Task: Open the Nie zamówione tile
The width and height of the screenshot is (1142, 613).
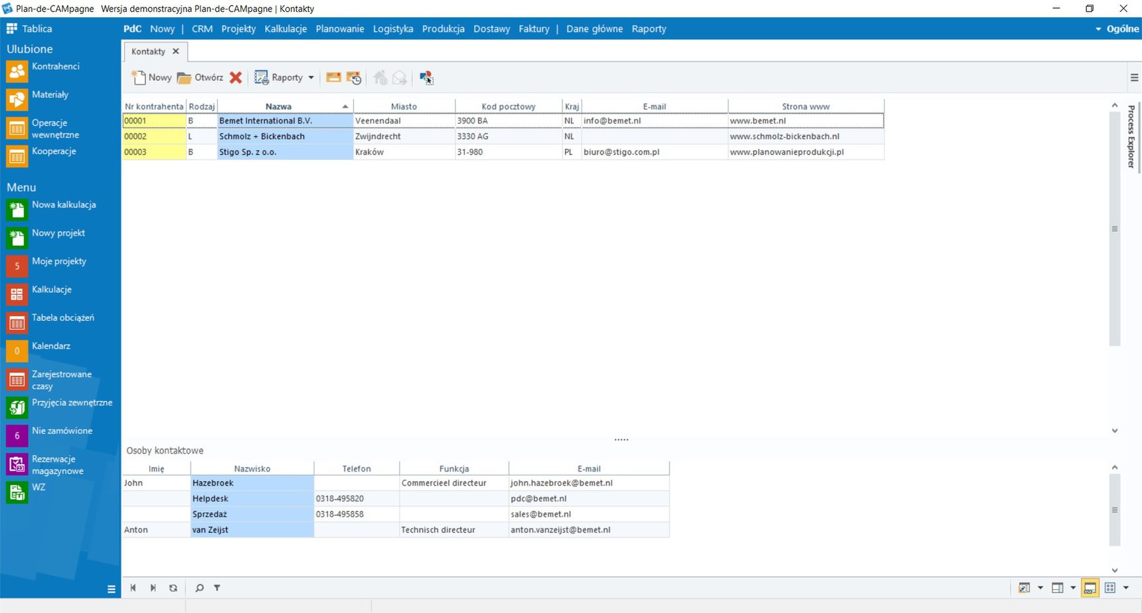Action: pos(49,436)
